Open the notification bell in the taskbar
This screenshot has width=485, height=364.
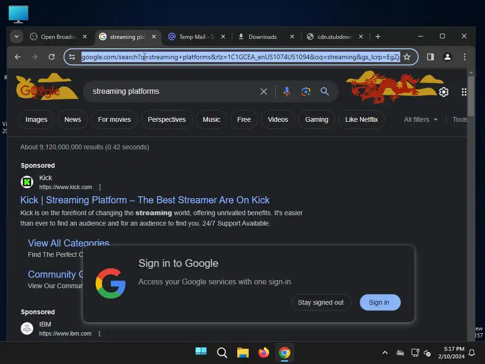(x=472, y=353)
